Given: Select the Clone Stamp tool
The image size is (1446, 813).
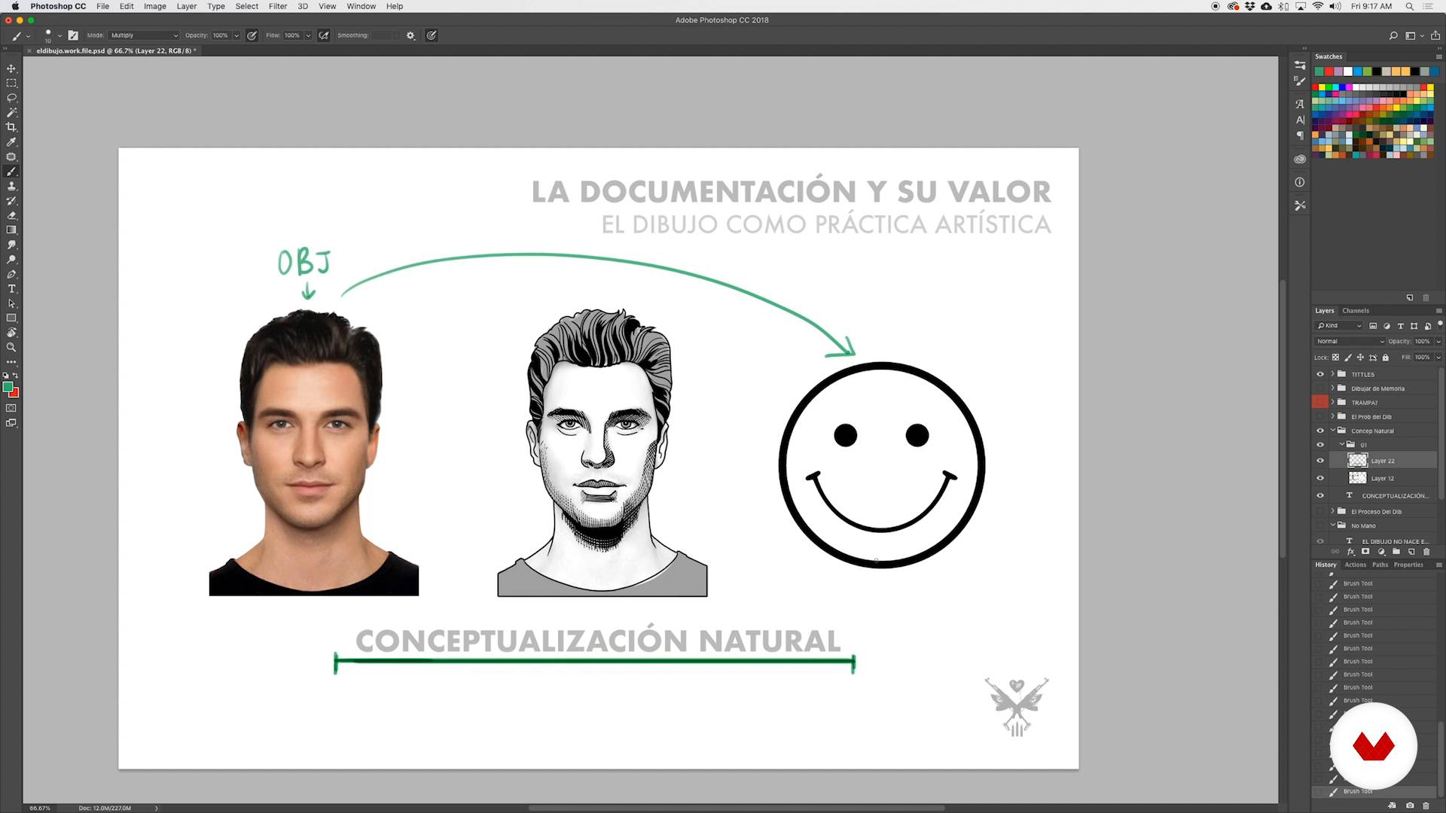Looking at the screenshot, I should (x=11, y=186).
